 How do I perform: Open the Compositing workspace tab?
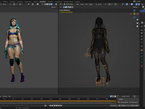(x=58, y=2)
